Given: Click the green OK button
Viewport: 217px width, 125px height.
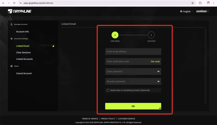Looking at the screenshot, I should click(x=133, y=106).
